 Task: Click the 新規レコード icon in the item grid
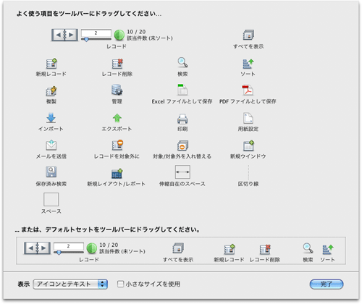(x=51, y=64)
